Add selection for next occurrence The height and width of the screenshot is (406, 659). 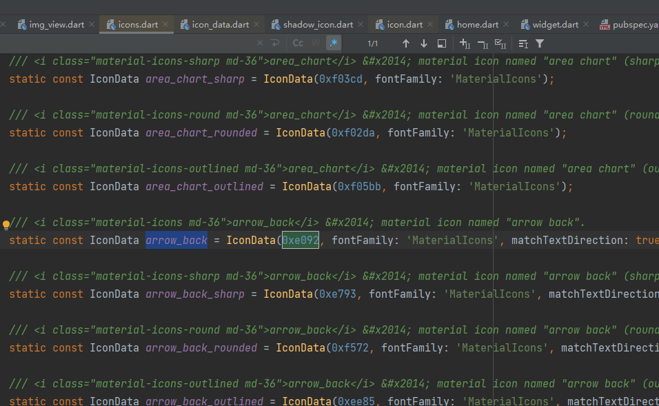(x=464, y=43)
